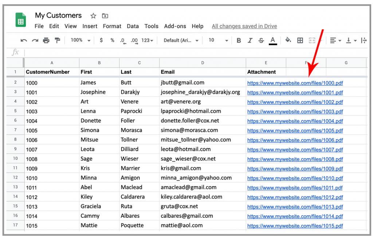This screenshot has height=240, width=373.
Task: Click the Print icon
Action: tap(47, 40)
